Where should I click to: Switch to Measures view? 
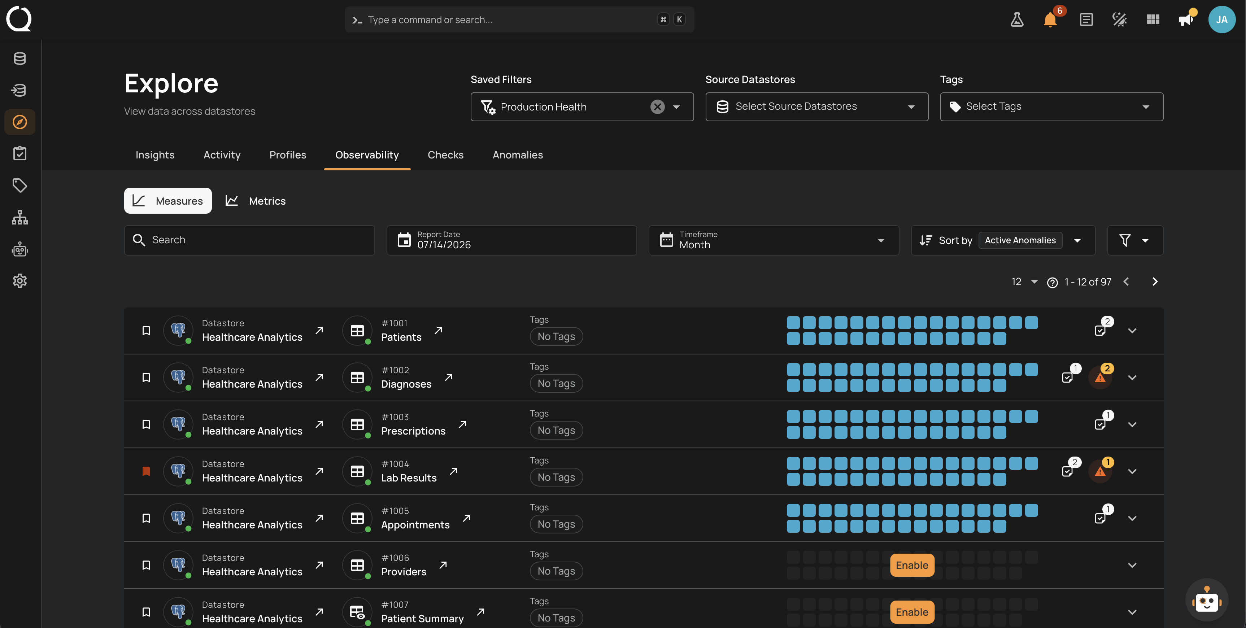(x=168, y=201)
